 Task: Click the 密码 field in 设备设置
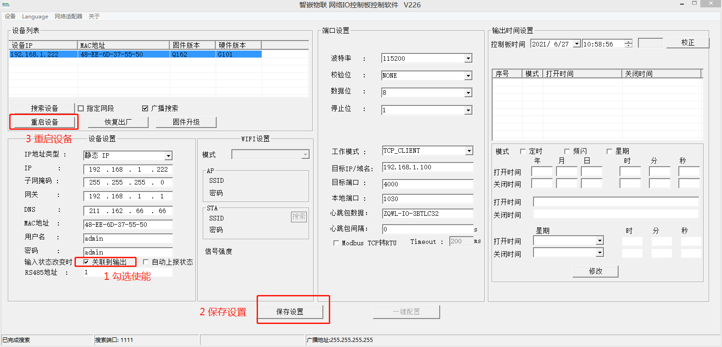coord(128,252)
